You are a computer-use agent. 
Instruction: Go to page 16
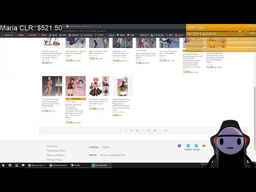pyautogui.click(x=155, y=131)
